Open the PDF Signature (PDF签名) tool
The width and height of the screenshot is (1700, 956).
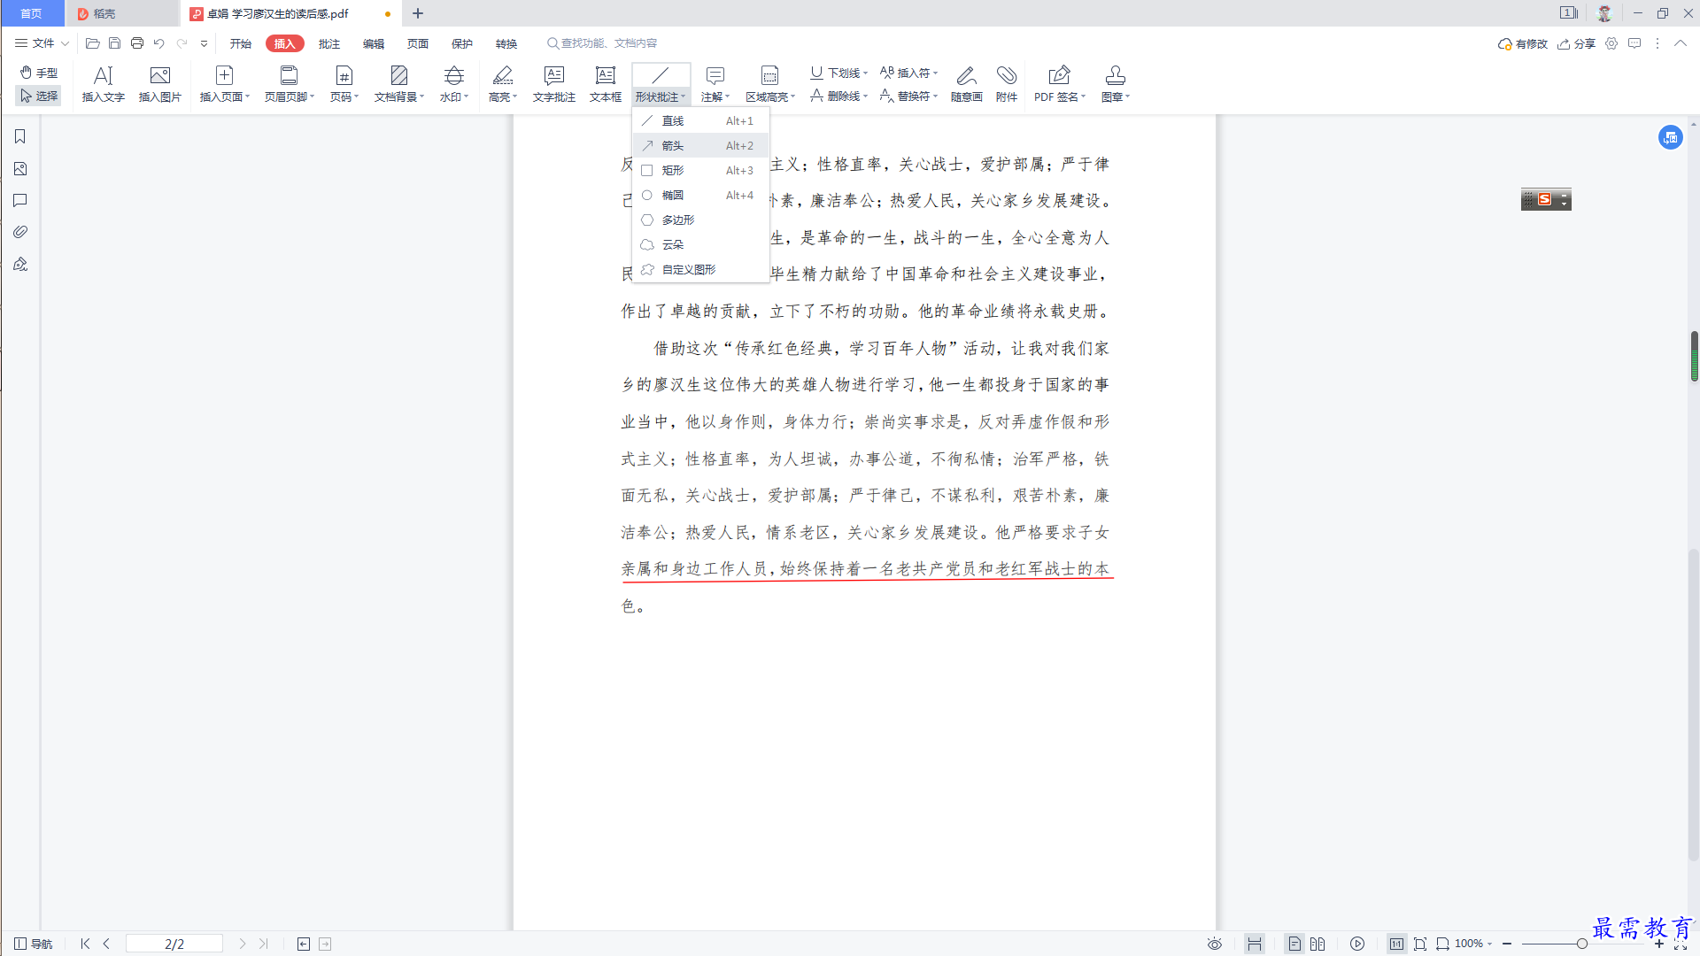click(1060, 84)
